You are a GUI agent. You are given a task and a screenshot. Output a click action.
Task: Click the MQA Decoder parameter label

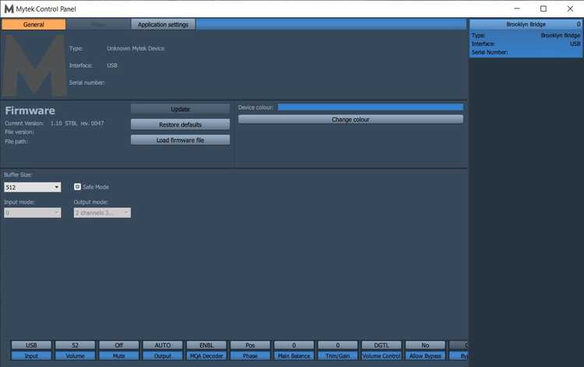[x=206, y=356]
